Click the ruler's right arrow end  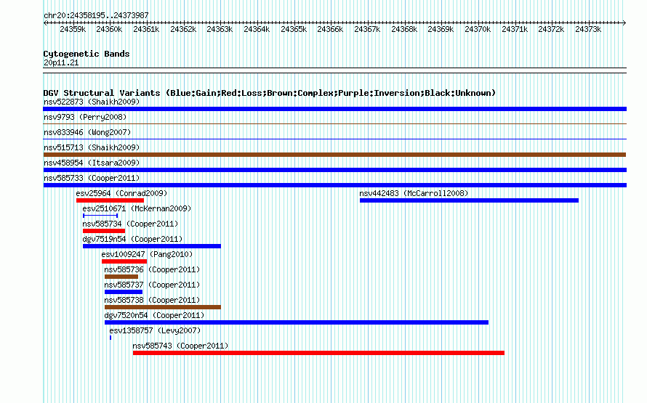tap(624, 23)
